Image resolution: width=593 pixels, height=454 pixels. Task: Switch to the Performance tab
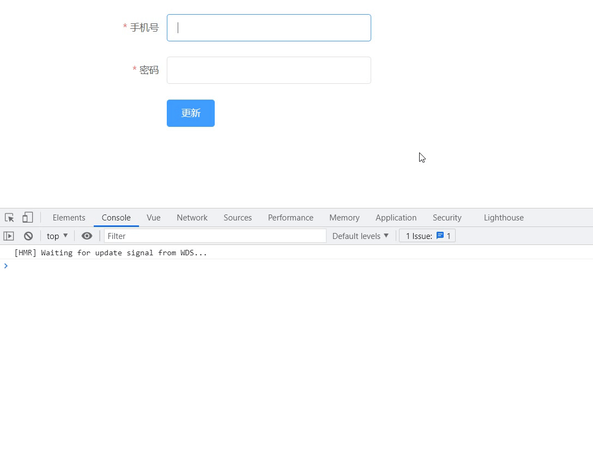[291, 218]
